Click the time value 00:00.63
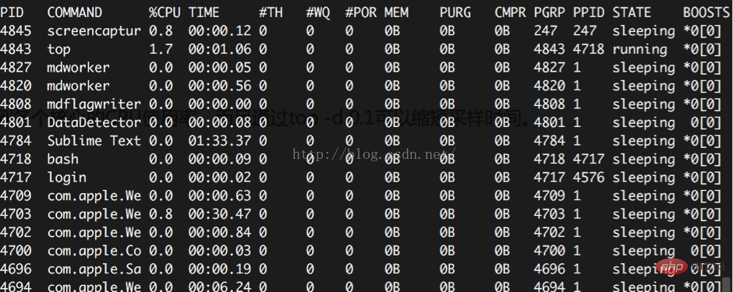 (220, 196)
